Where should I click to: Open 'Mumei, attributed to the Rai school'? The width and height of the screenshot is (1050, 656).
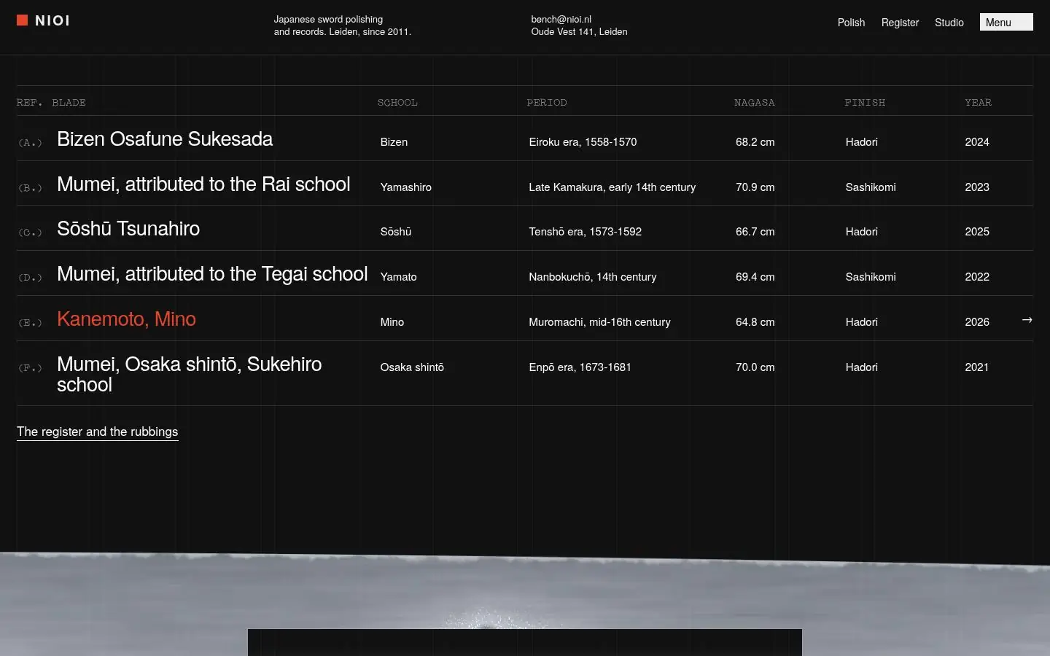[x=203, y=184]
